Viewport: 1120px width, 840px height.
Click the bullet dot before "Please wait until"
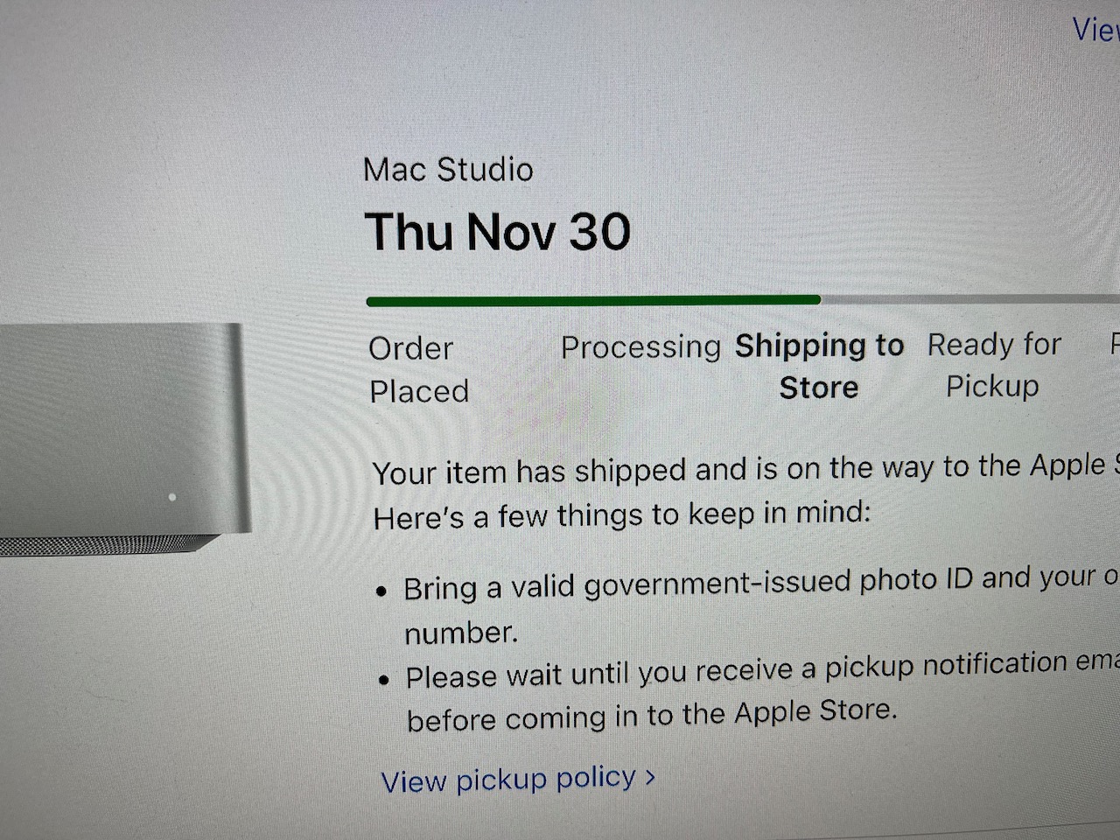coord(383,680)
